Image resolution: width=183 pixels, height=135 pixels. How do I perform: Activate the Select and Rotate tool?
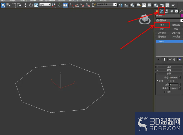[31, 5]
